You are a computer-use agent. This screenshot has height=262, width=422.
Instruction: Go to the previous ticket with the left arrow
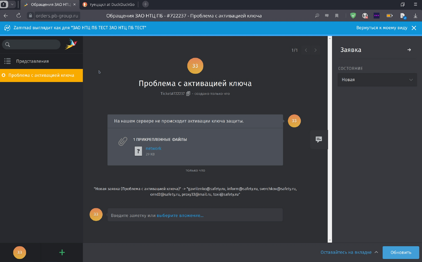pyautogui.click(x=306, y=50)
